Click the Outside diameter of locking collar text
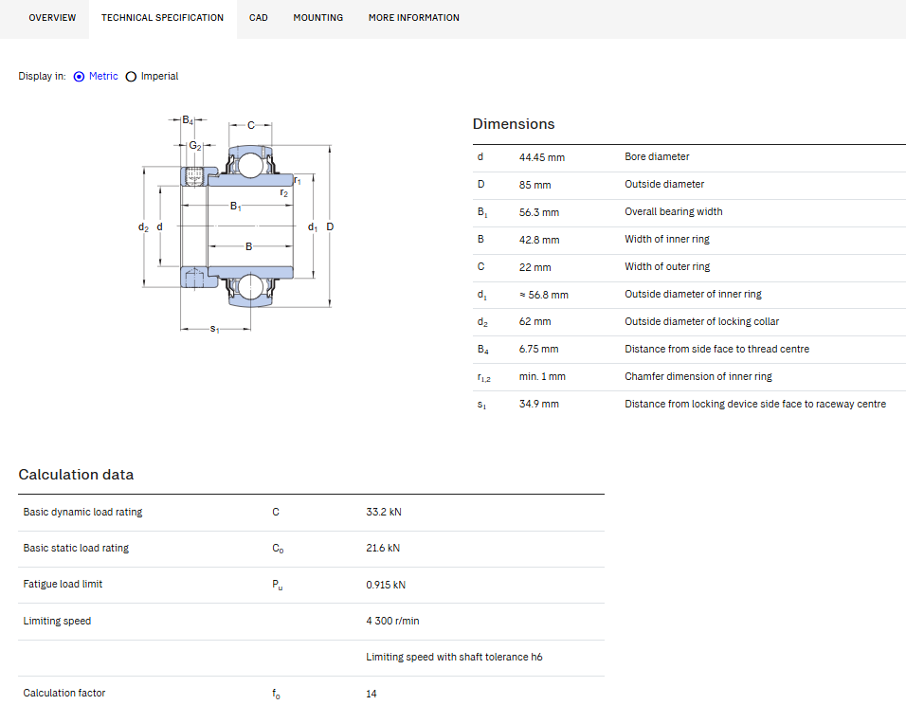Image resolution: width=906 pixels, height=705 pixels. pyautogui.click(x=701, y=321)
